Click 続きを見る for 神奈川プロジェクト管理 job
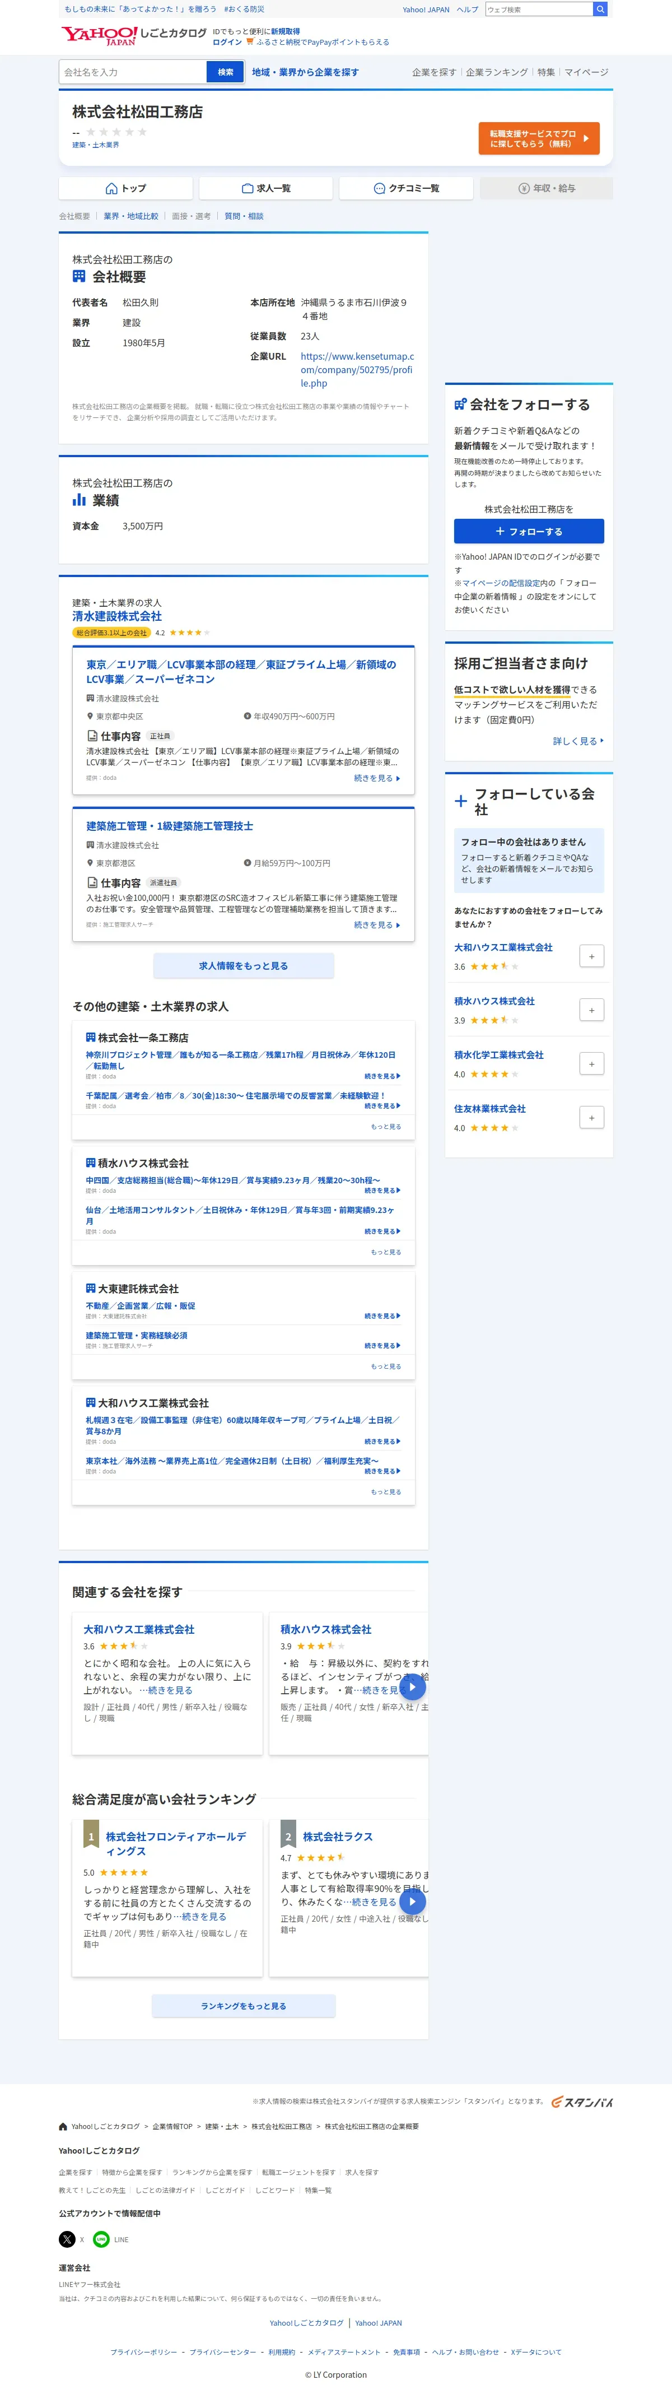The height and width of the screenshot is (2394, 672). 382,1076
